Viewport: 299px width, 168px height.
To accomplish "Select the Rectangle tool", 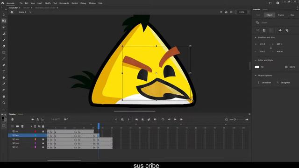I will [x=4, y=52].
